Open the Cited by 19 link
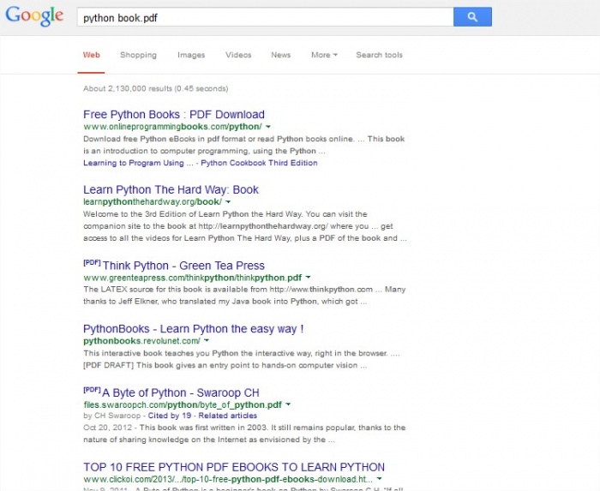Screen dimensions: 600x491 point(170,416)
